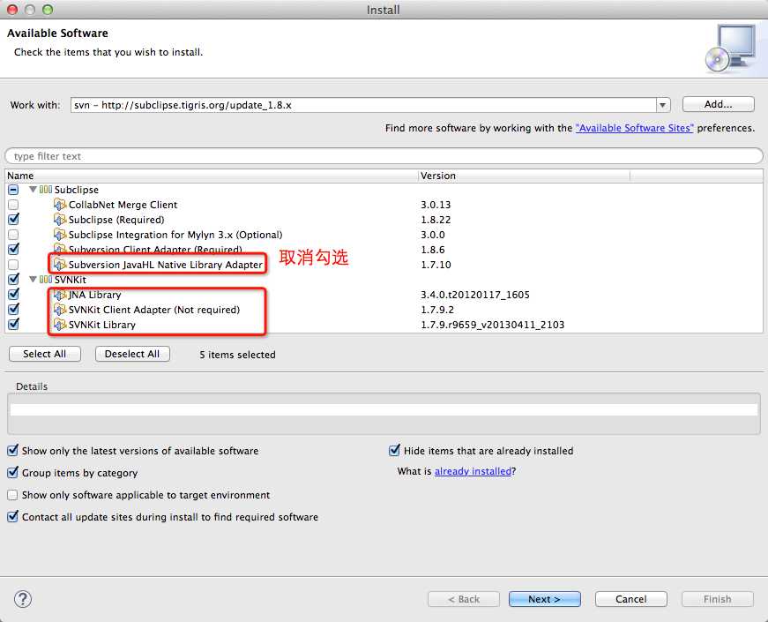Click the JNA Library feature icon
This screenshot has height=622, width=768.
click(60, 295)
